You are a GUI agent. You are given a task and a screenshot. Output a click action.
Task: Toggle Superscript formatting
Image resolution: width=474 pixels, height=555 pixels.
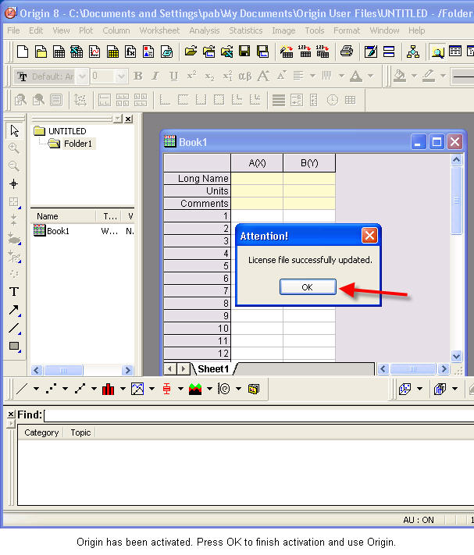tap(191, 76)
